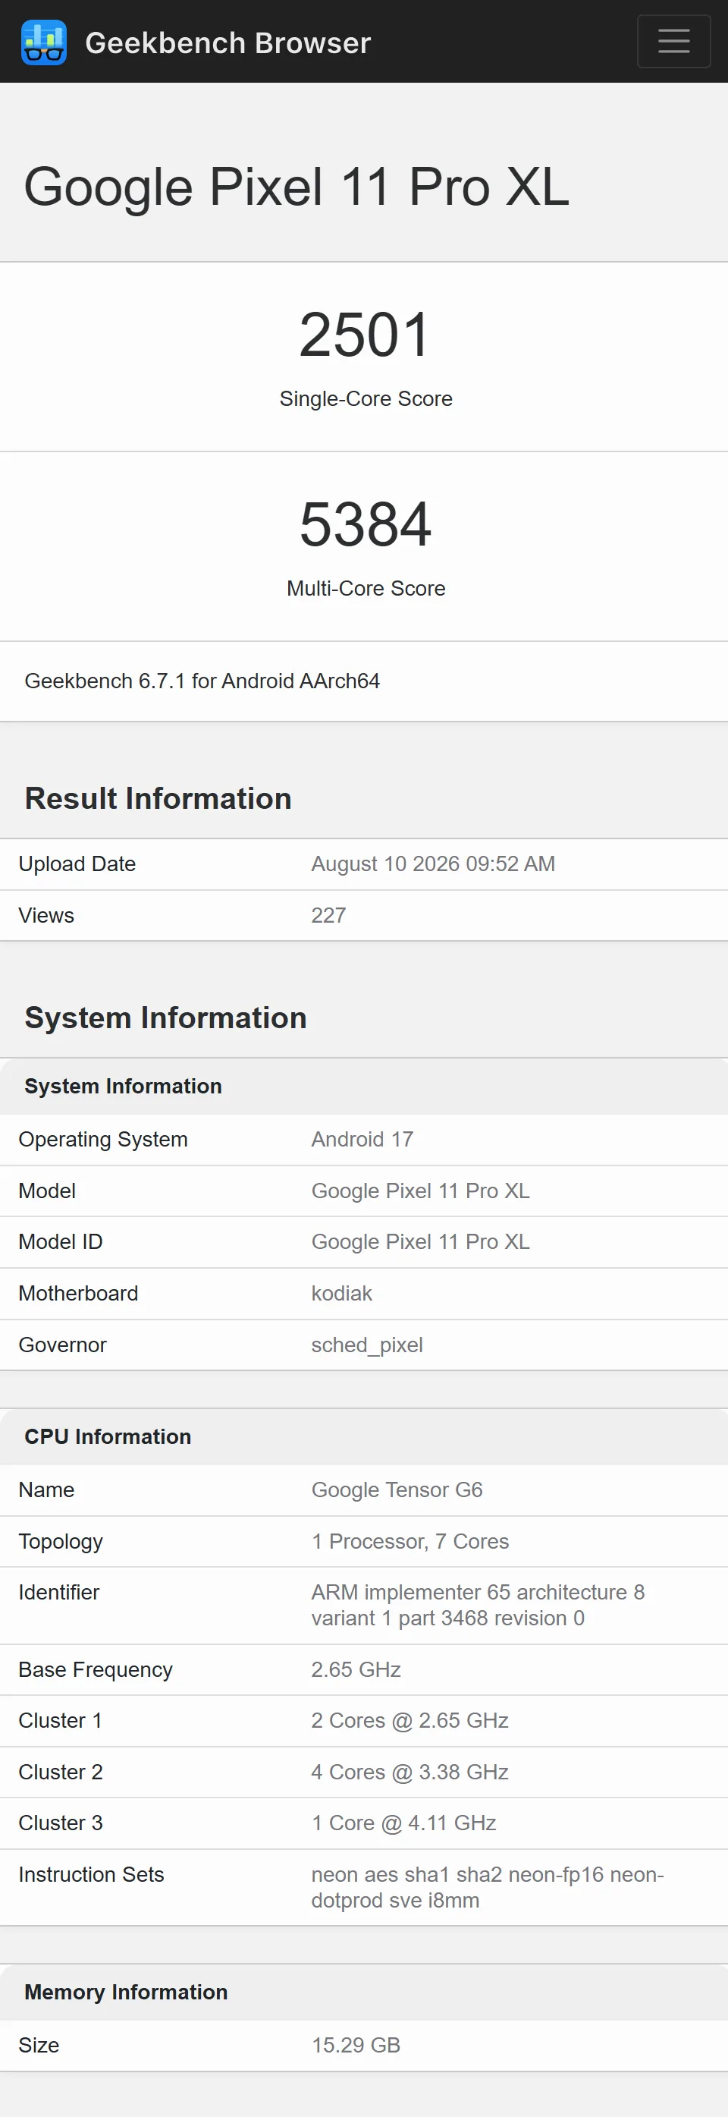The height and width of the screenshot is (2117, 728).
Task: Click the Multi-Core Score label
Action: [x=366, y=588]
